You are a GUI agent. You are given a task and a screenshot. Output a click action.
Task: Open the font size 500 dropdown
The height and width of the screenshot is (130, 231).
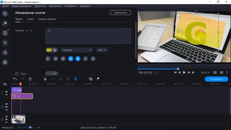pyautogui.click(x=102, y=50)
